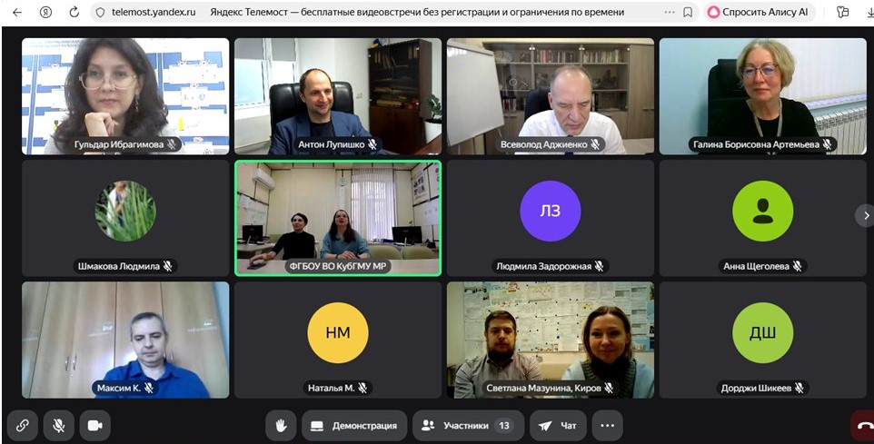Go back with the browser arrow
Screen dimensions: 874x444
coord(17,12)
